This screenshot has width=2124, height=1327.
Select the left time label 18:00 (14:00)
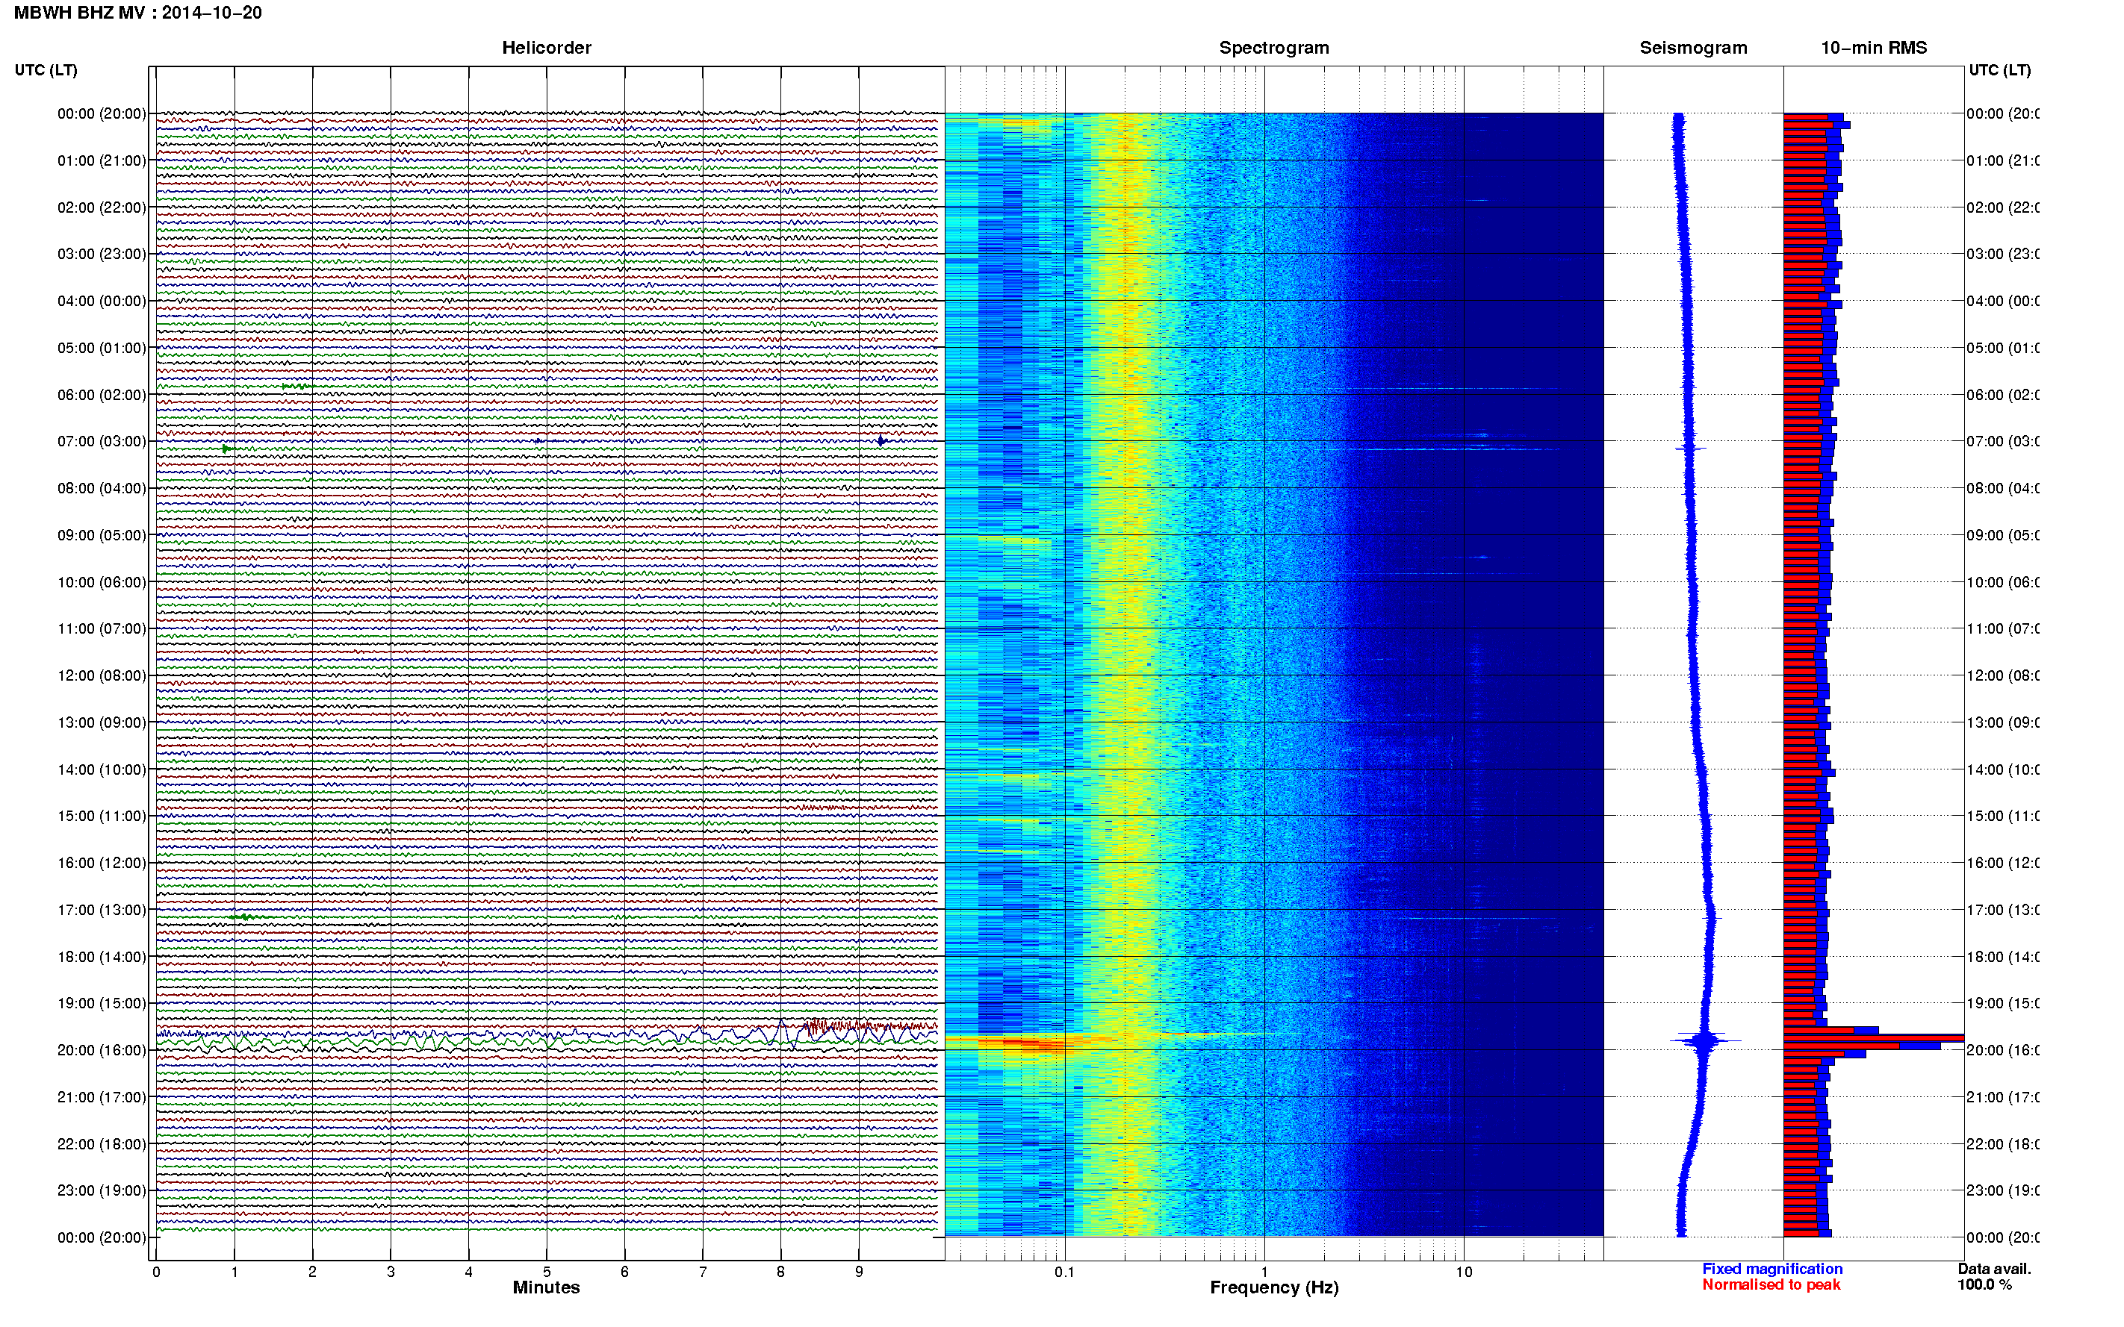coord(102,957)
